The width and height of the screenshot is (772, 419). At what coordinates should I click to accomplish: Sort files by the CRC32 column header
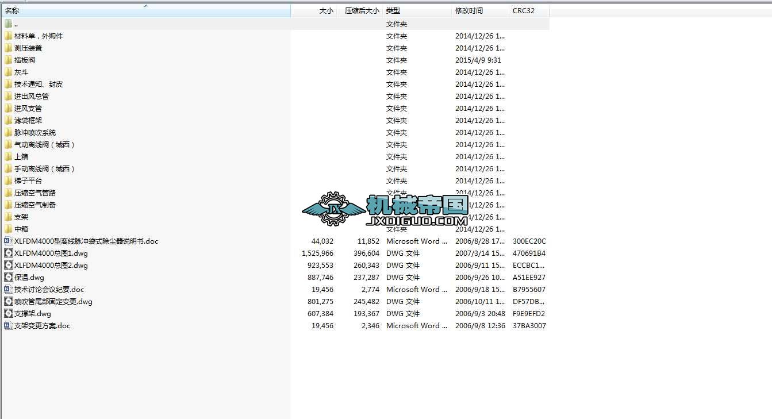[x=524, y=10]
